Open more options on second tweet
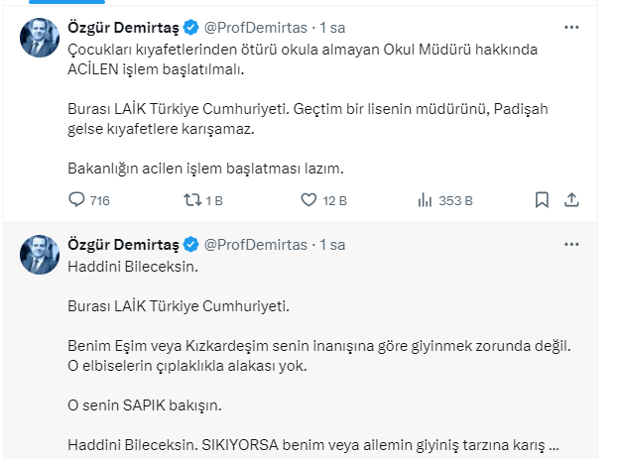 point(571,243)
